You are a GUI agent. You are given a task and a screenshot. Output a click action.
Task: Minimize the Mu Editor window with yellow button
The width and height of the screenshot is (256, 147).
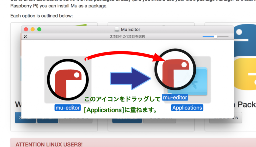click(33, 29)
